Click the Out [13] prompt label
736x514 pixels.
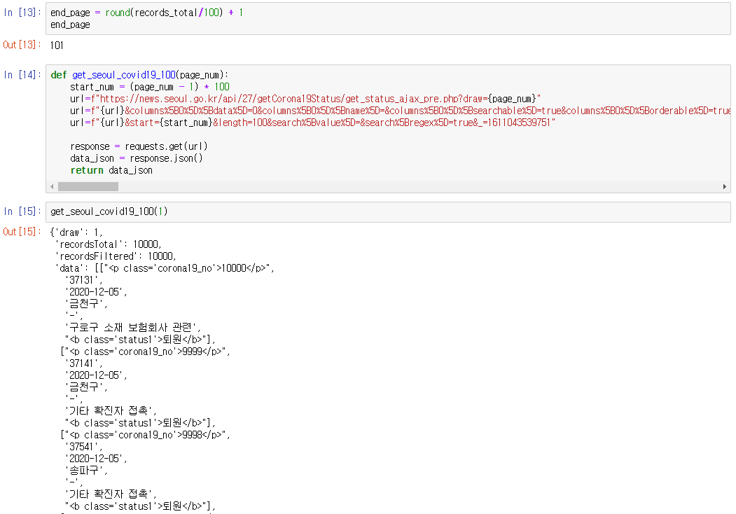click(22, 45)
